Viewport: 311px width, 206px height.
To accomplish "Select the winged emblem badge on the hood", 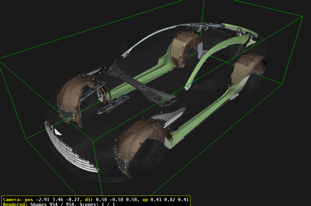I will (57, 132).
